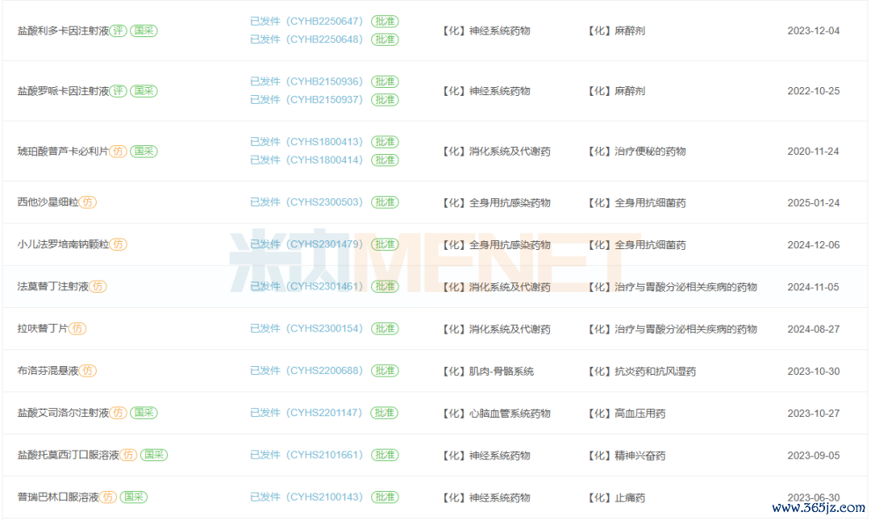Click the date 2025-01-24

pyautogui.click(x=813, y=203)
